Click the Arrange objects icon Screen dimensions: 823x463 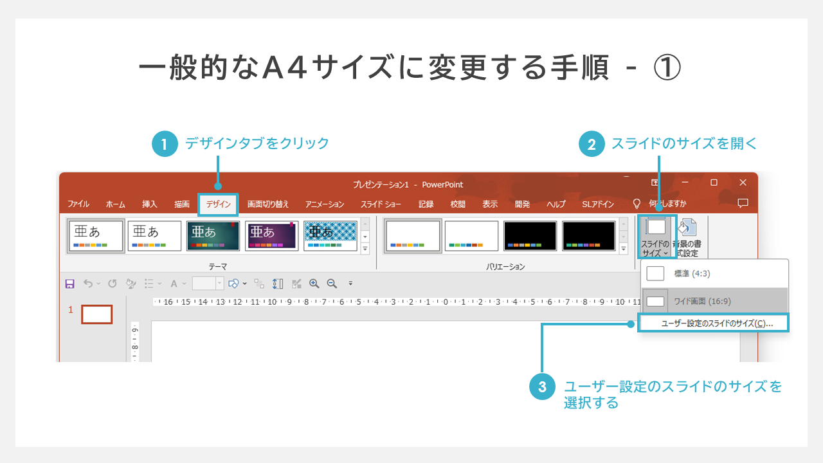(x=259, y=284)
